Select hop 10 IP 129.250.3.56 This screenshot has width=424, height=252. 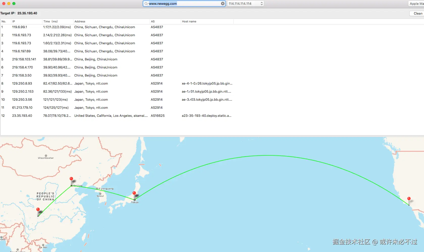(22, 99)
